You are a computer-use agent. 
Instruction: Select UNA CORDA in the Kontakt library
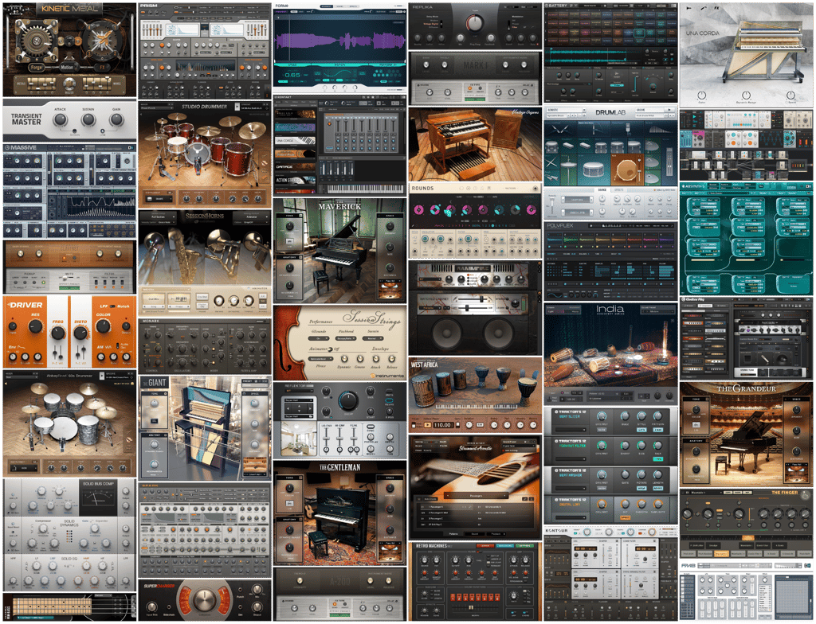[x=295, y=140]
